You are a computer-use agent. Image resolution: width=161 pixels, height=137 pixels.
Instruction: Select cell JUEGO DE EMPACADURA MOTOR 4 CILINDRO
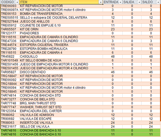coord(61,68)
